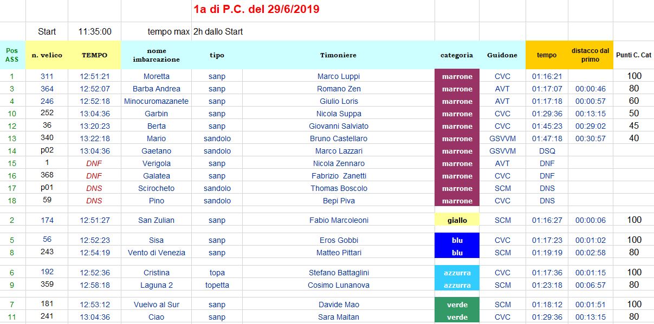Select the yellow 'TEMPO' header cell
The height and width of the screenshot is (324, 654).
click(95, 55)
